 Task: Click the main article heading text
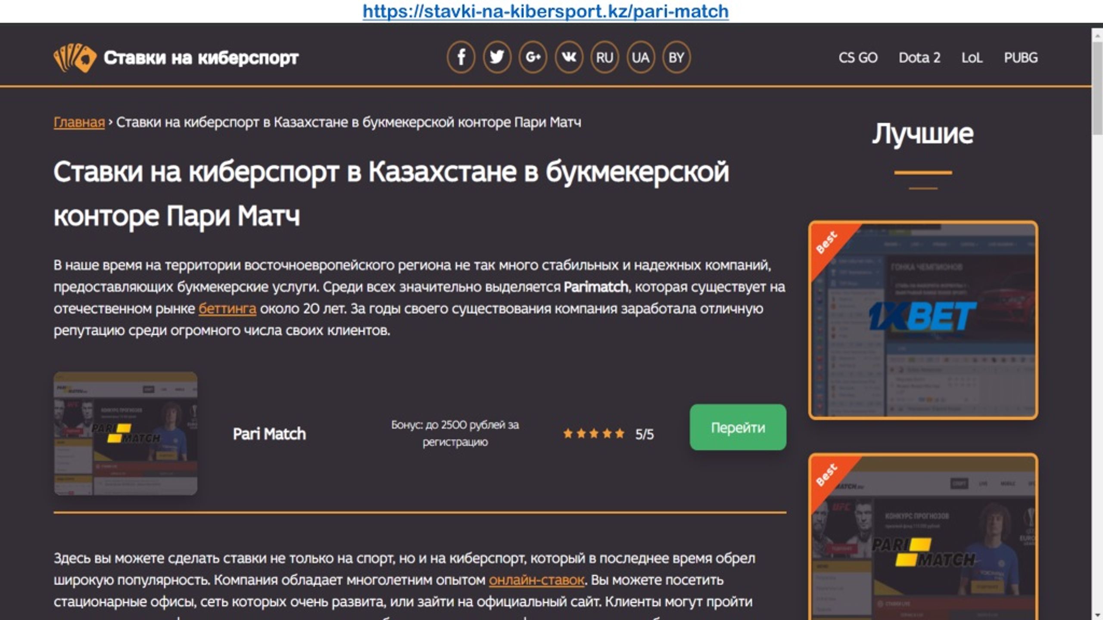pos(391,193)
